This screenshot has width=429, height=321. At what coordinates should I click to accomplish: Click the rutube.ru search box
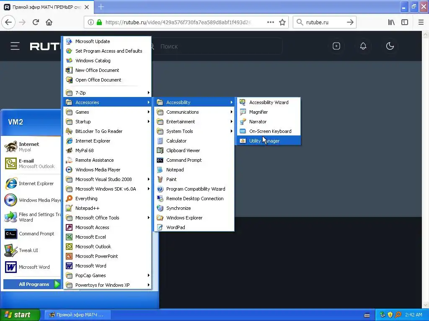coord(325,23)
